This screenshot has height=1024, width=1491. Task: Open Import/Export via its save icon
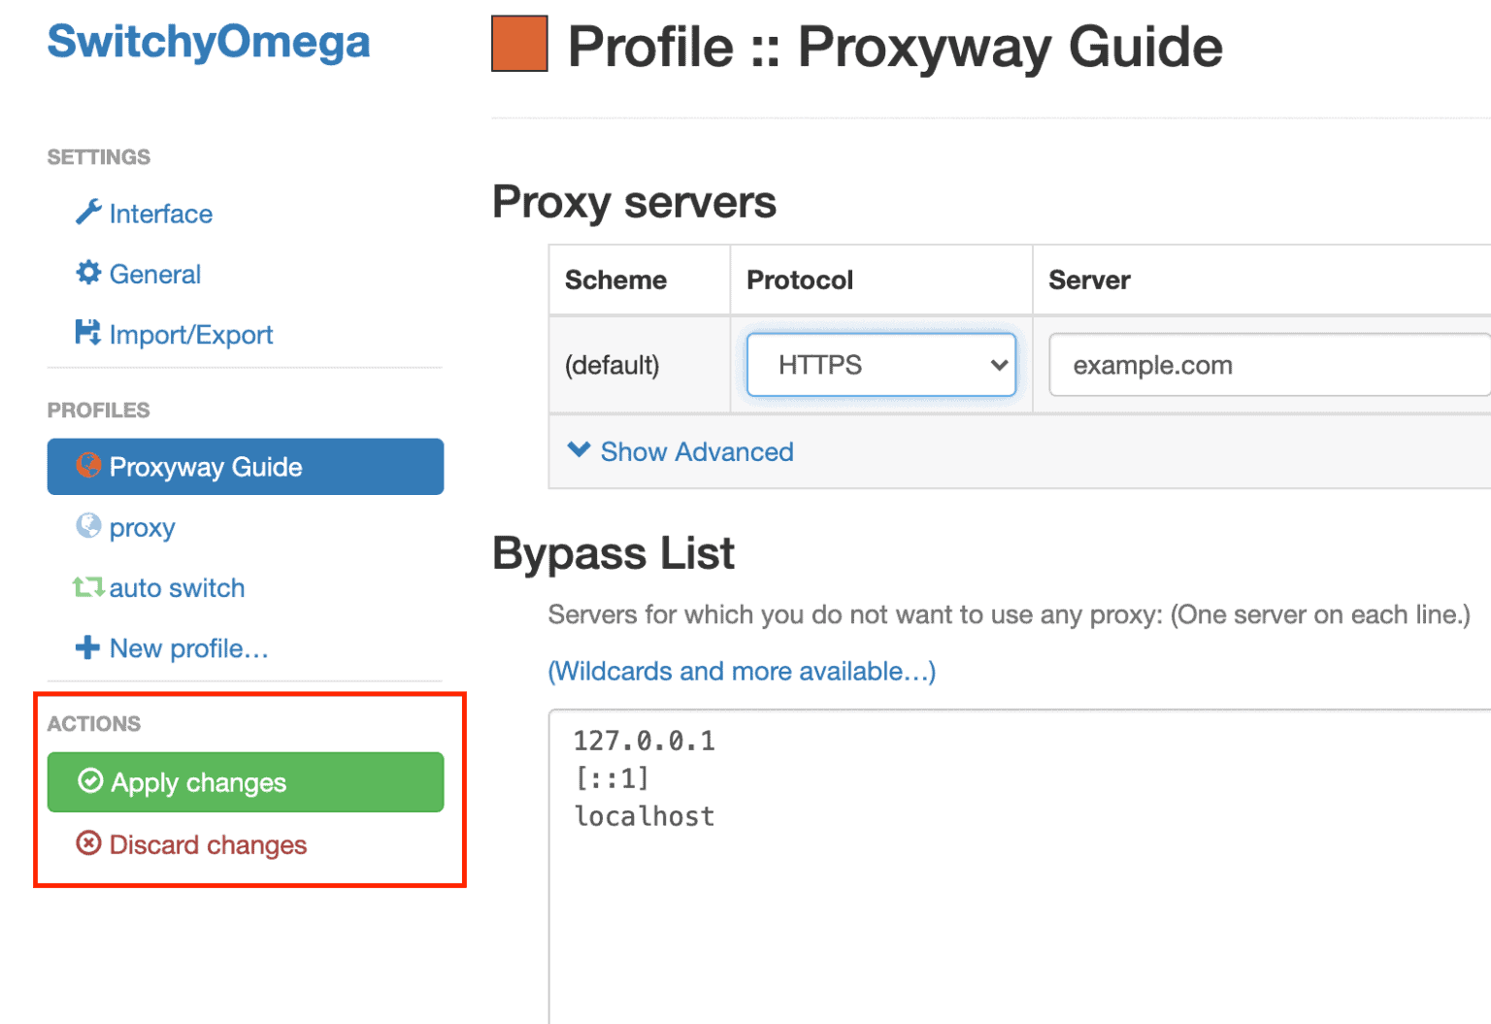88,334
